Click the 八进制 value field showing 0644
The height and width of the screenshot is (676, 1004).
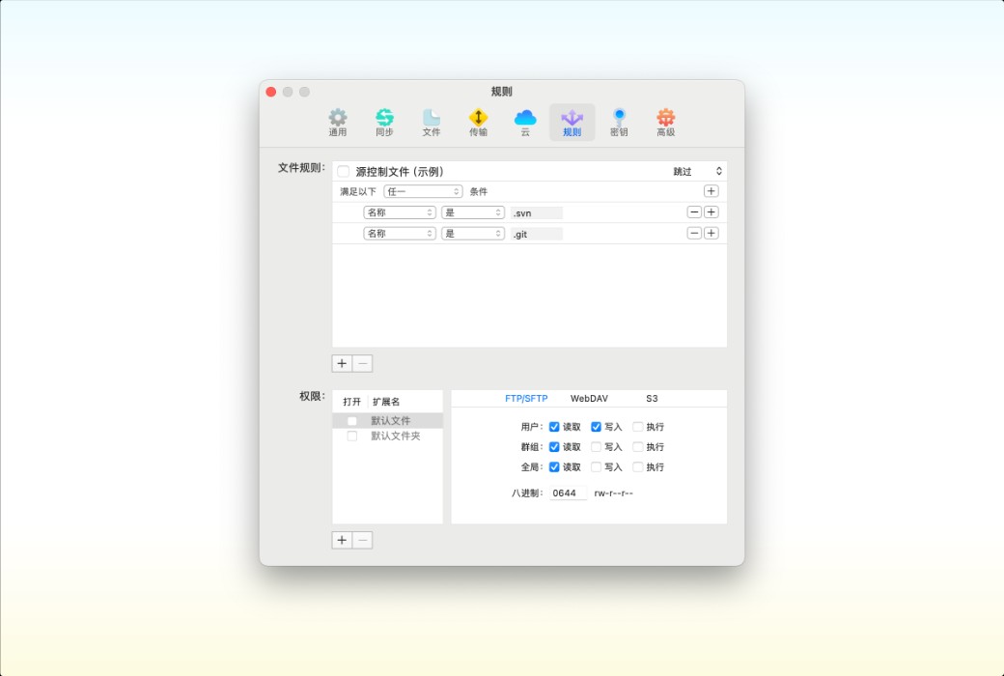tap(568, 493)
